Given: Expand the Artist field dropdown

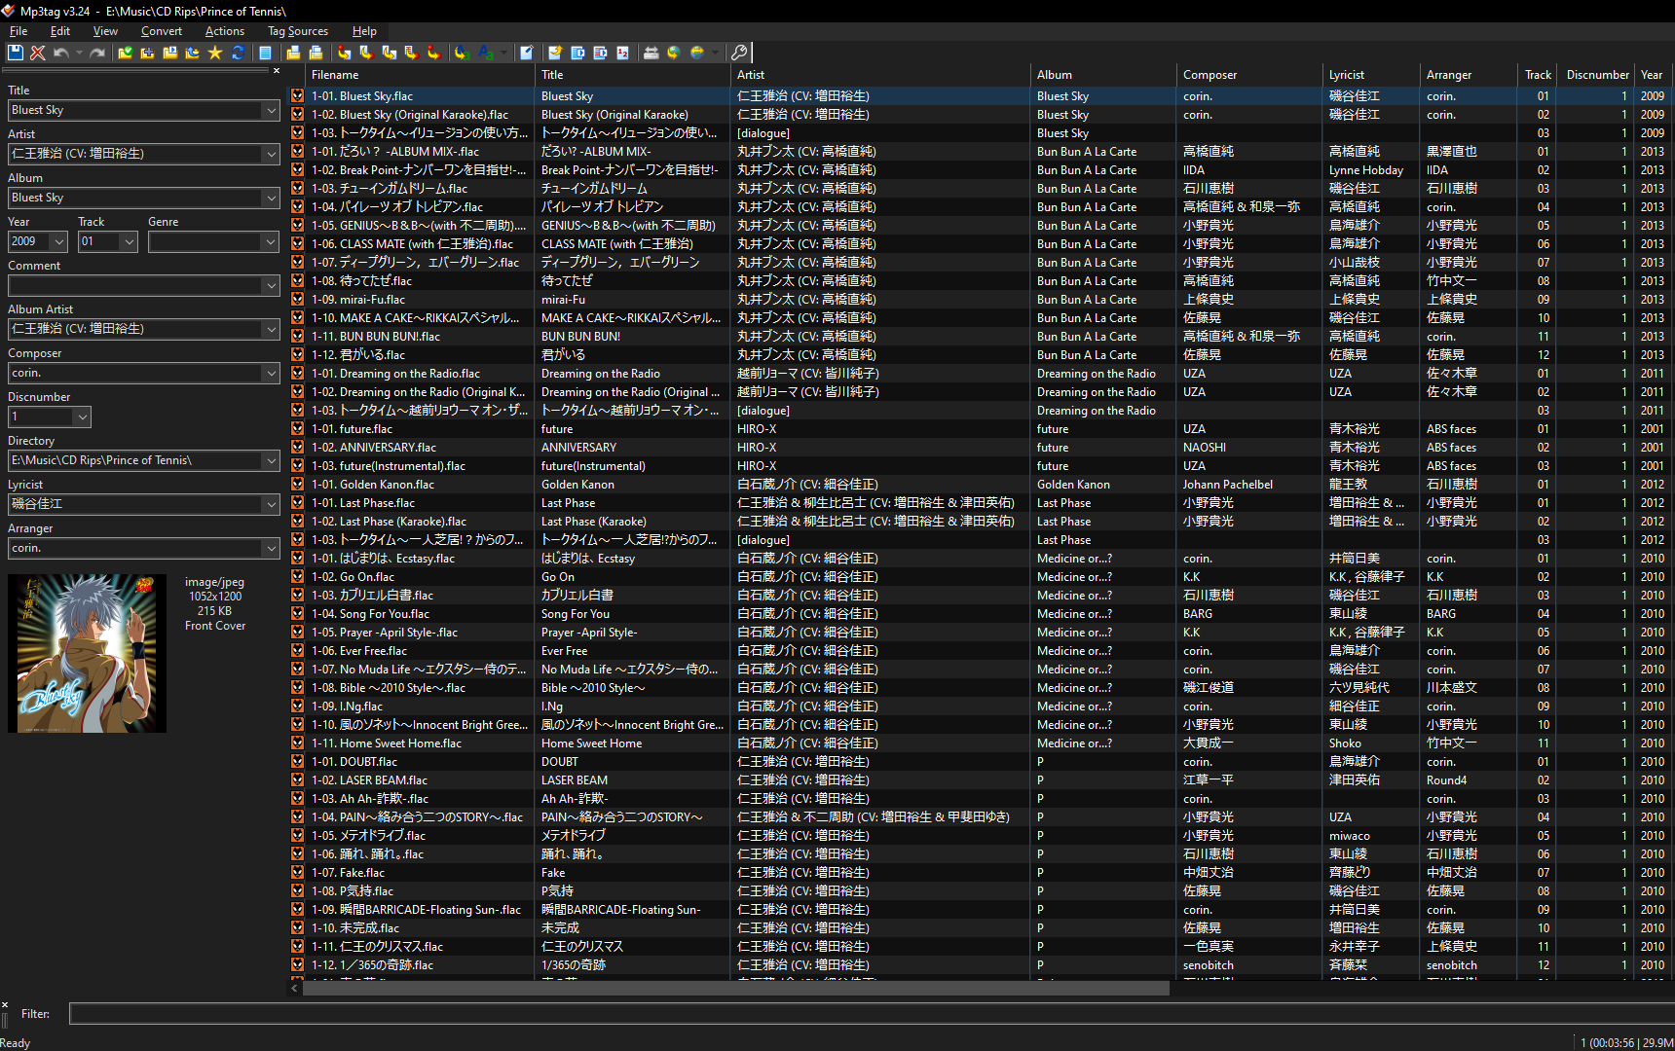Looking at the screenshot, I should pyautogui.click(x=271, y=154).
